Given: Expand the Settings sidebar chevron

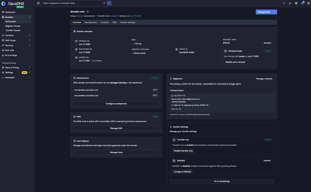Looking at the screenshot, I should [x=30, y=72].
